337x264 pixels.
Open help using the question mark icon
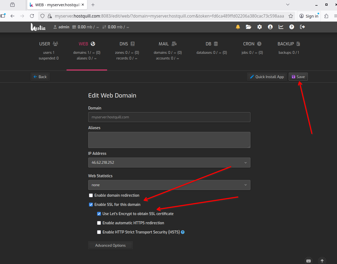[292, 27]
